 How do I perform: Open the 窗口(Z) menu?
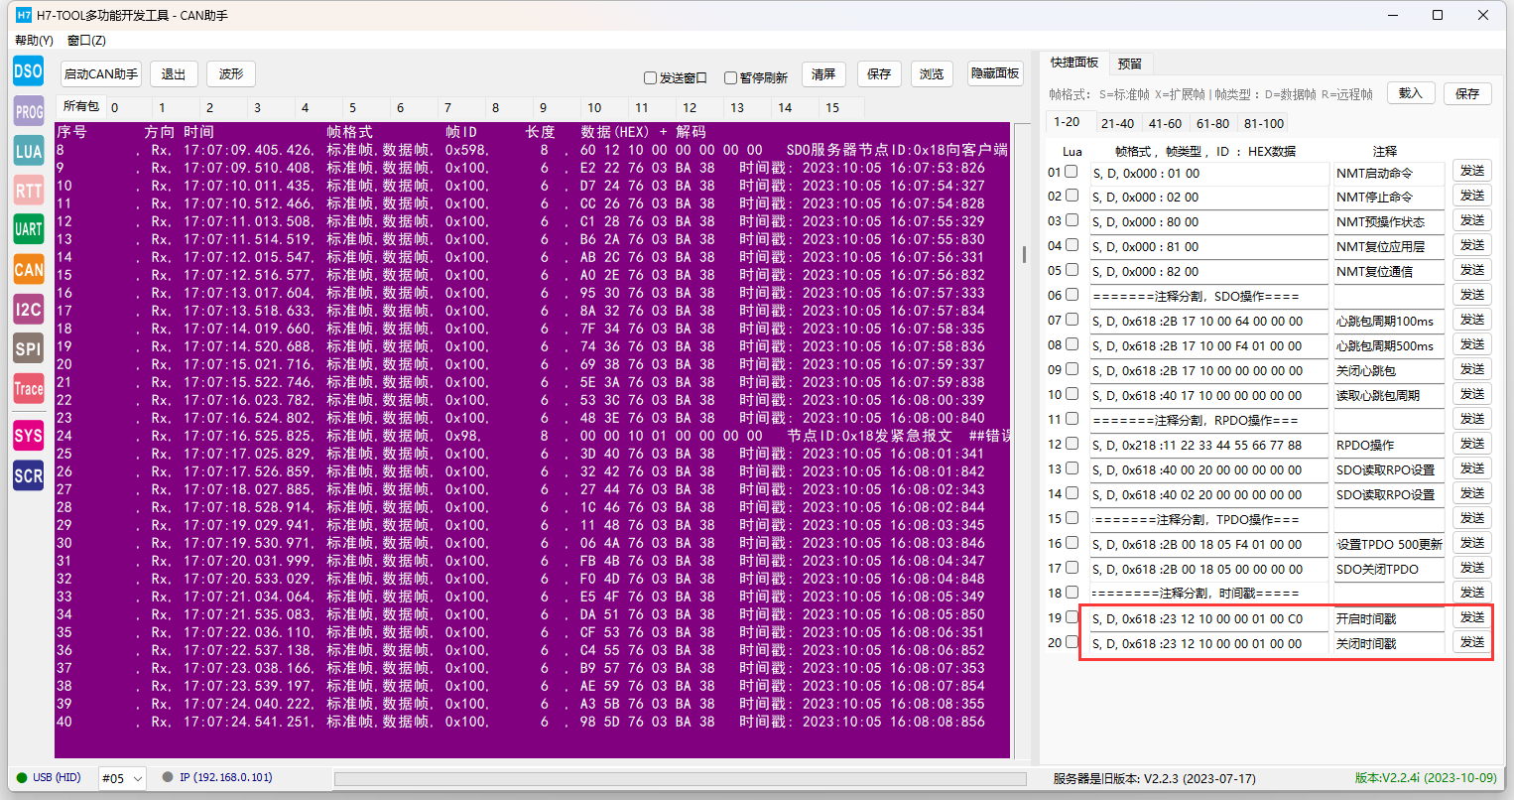[x=86, y=41]
